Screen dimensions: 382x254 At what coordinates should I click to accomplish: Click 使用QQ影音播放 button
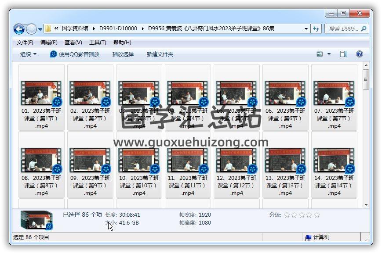click(75, 54)
